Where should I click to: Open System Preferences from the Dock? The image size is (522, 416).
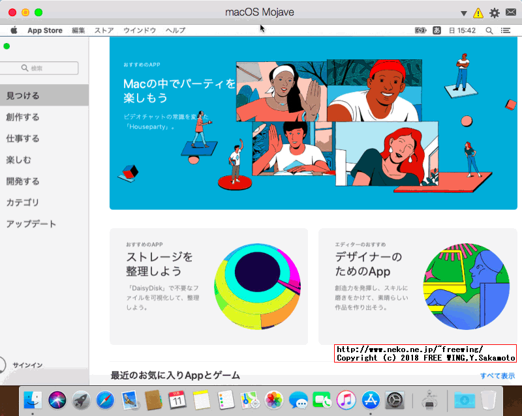(x=394, y=400)
